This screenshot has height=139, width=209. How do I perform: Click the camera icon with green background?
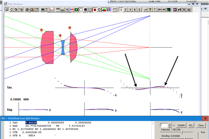coord(76,10)
